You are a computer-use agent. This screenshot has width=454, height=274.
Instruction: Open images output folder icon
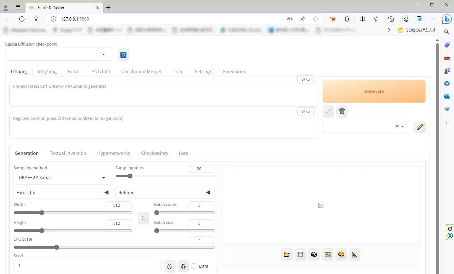[287, 255]
